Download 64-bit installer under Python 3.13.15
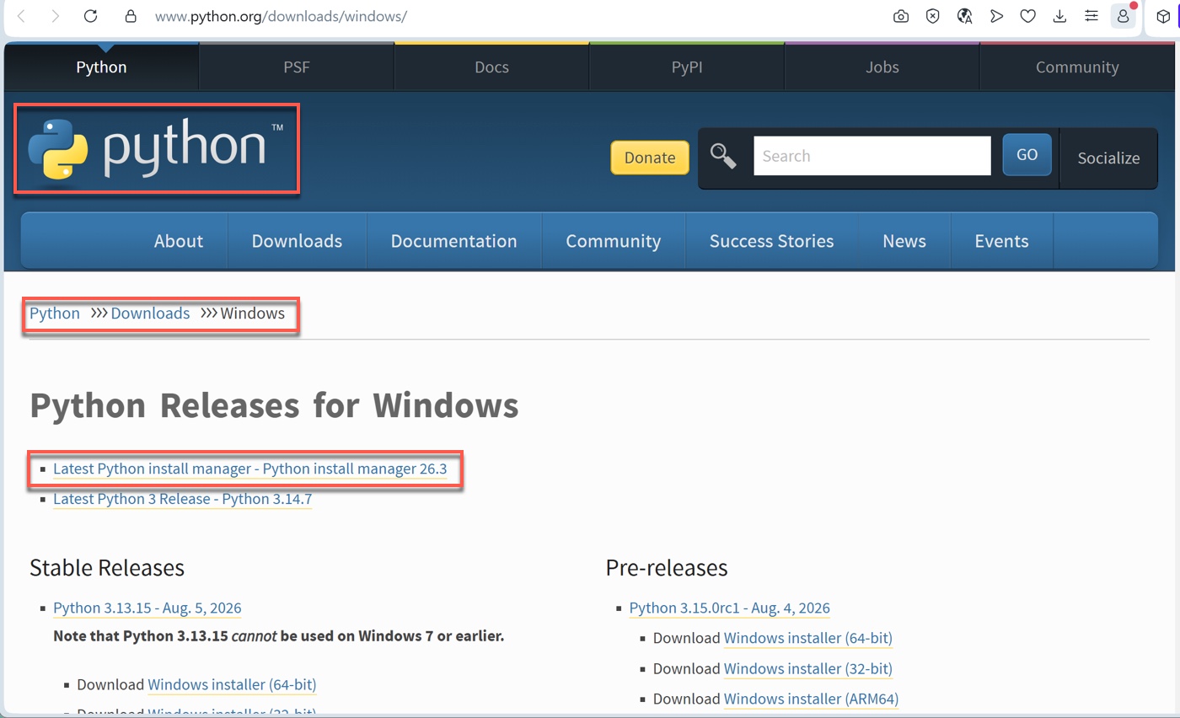Image resolution: width=1180 pixels, height=718 pixels. pos(232,684)
